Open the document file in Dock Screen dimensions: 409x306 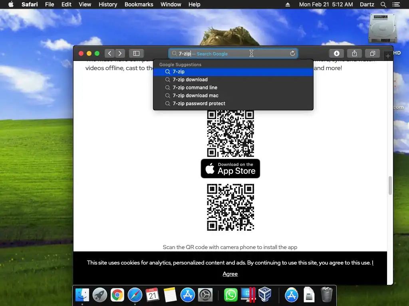pos(309,295)
